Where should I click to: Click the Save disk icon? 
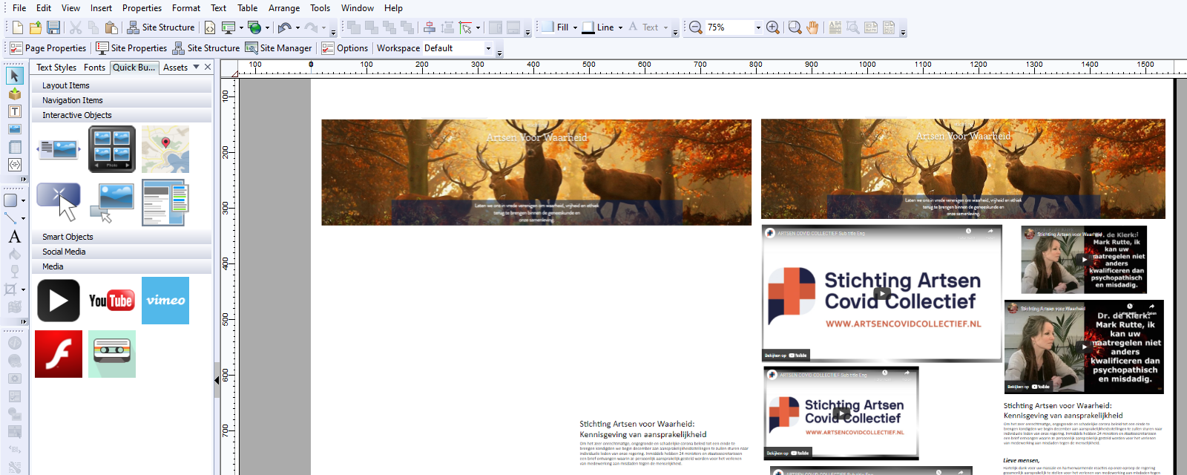(x=53, y=27)
